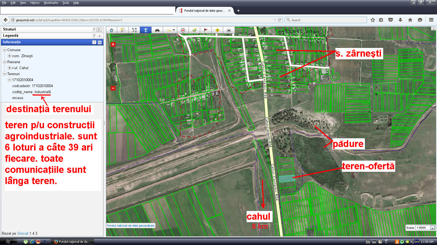
Task: Open the bookmarks list icon
Action: click(381, 20)
